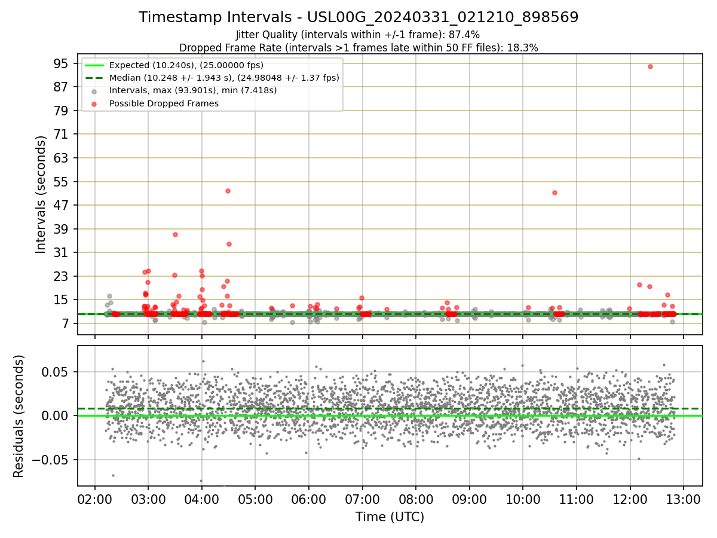The height and width of the screenshot is (538, 717).
Task: Click the red dropped-frame point at 37 seconds
Action: [175, 234]
